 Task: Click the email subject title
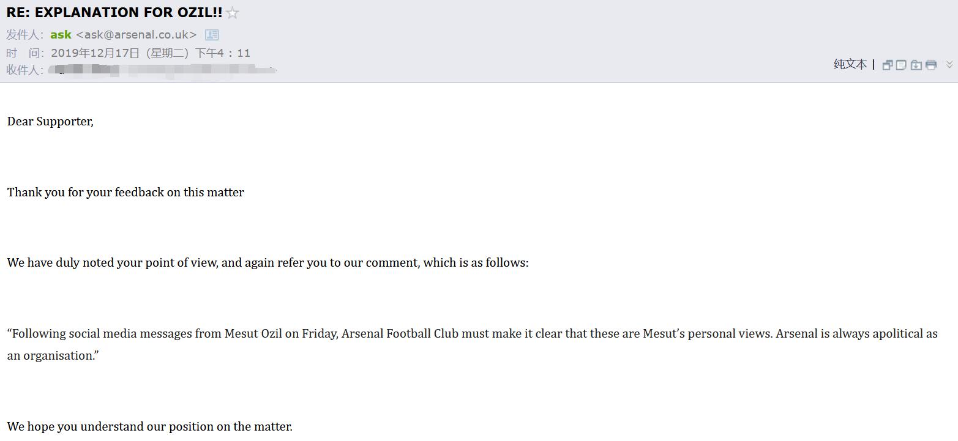click(x=114, y=12)
